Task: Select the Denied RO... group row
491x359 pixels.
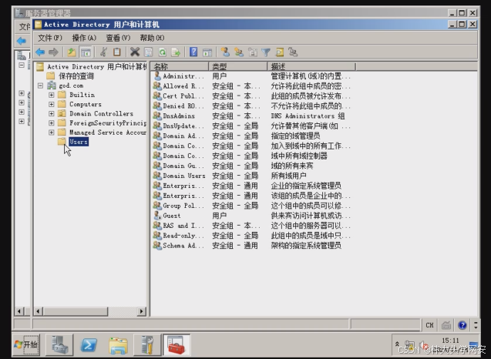Action: click(x=252, y=106)
